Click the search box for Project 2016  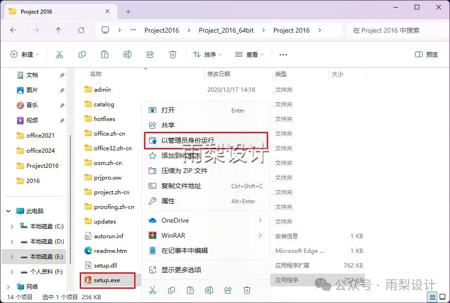(x=397, y=30)
